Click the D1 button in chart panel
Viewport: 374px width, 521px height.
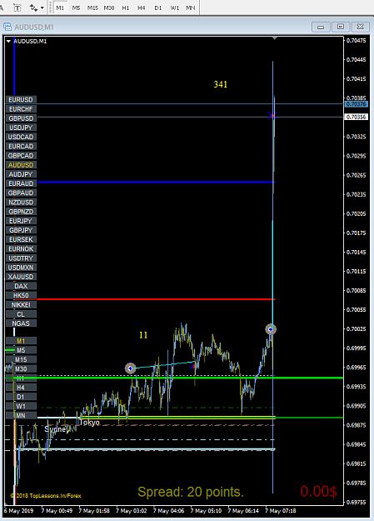pos(21,397)
